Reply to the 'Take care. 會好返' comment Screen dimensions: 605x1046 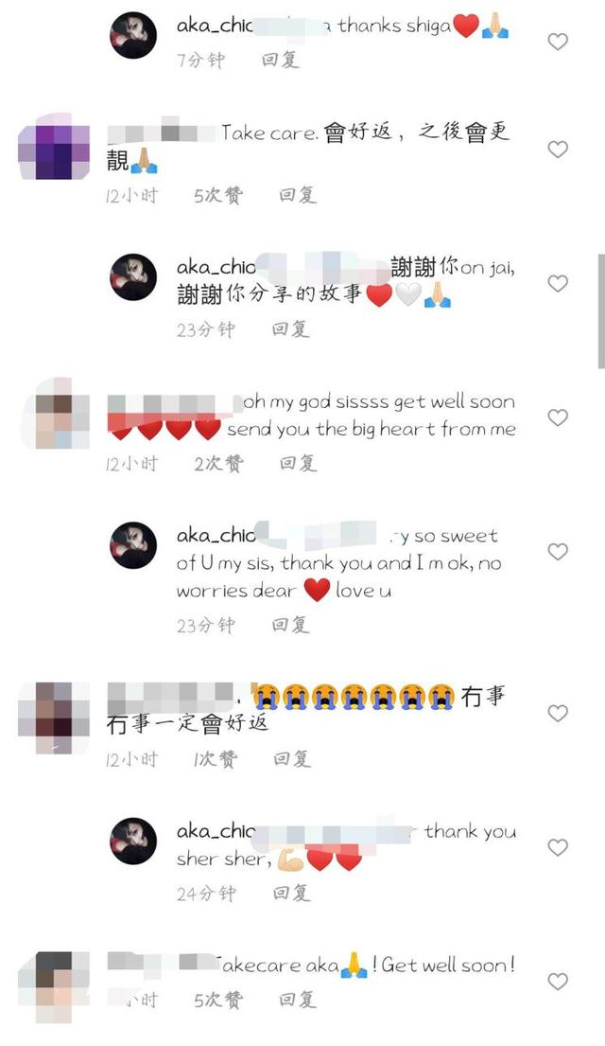coord(297,195)
